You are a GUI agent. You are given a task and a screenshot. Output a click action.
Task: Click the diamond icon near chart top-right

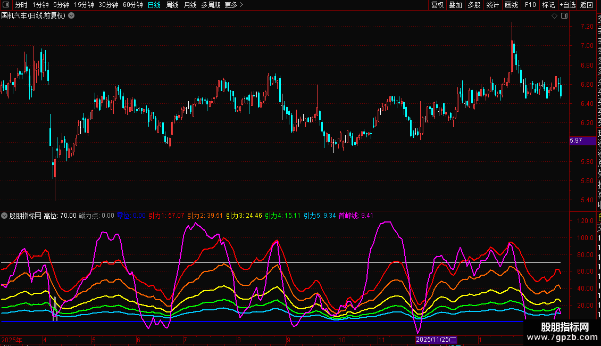(554, 16)
